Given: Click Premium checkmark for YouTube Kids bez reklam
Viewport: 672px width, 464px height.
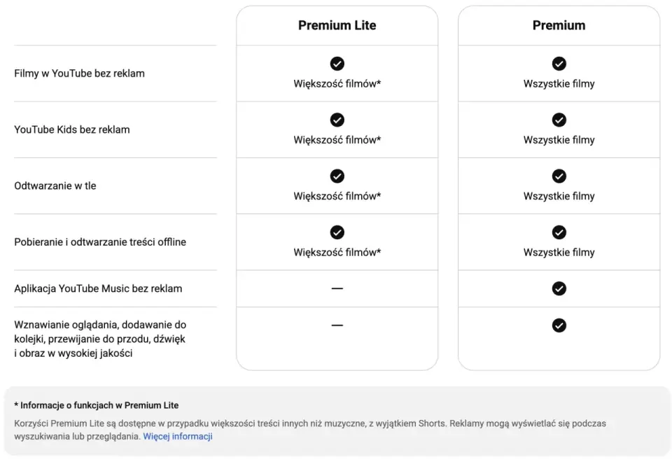Looking at the screenshot, I should (x=559, y=120).
